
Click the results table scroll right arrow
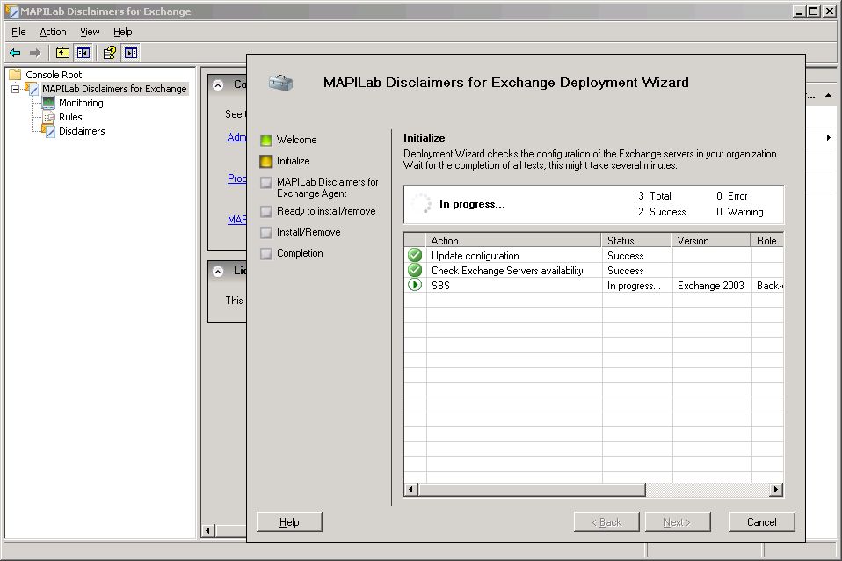pos(776,489)
